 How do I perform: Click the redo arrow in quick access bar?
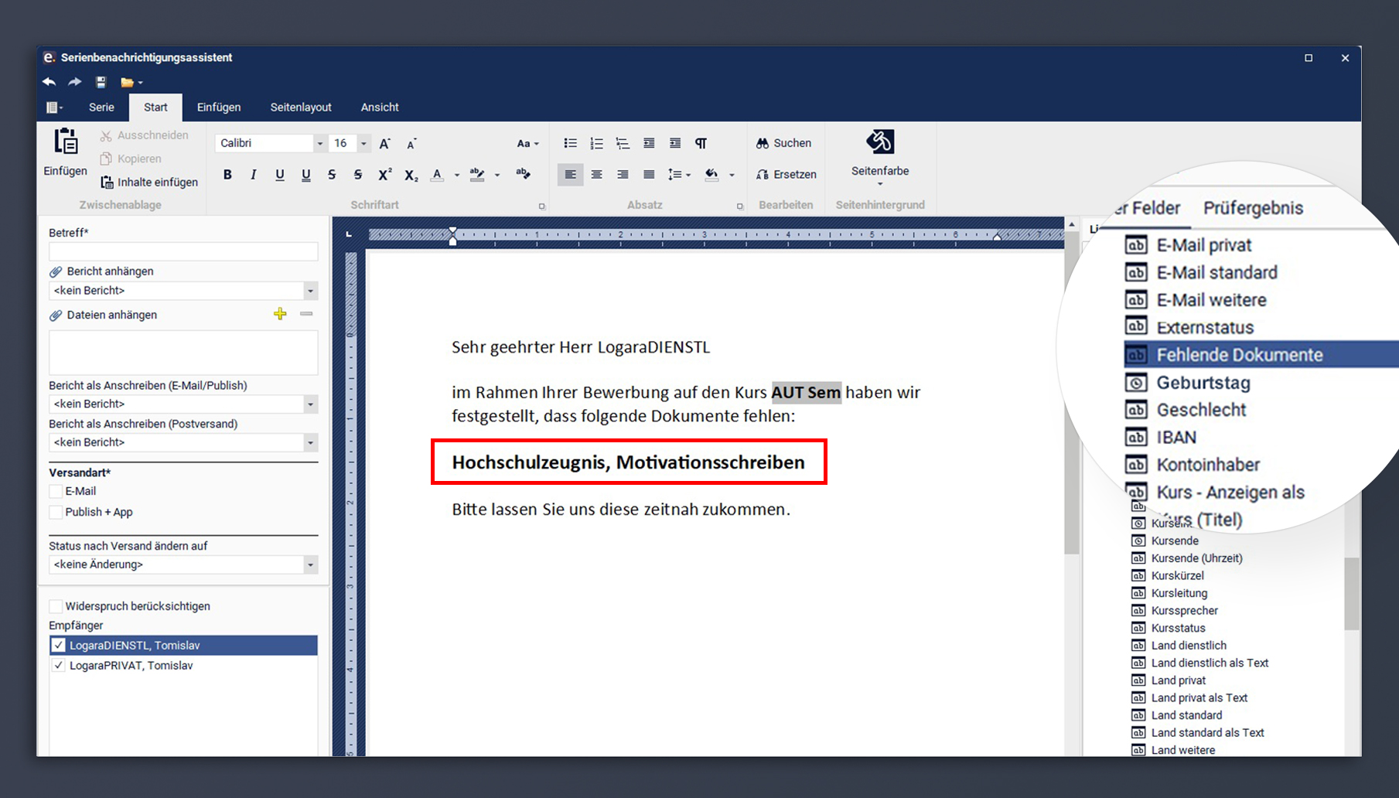pyautogui.click(x=75, y=82)
